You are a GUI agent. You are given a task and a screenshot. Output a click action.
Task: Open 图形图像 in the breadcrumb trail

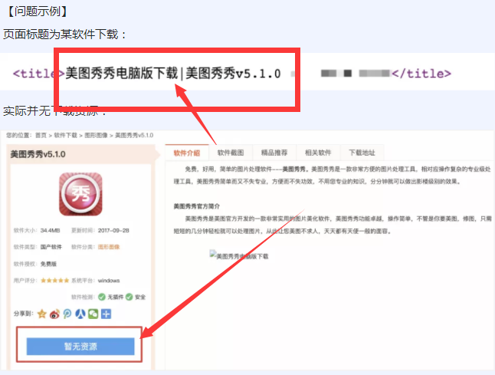(x=96, y=135)
